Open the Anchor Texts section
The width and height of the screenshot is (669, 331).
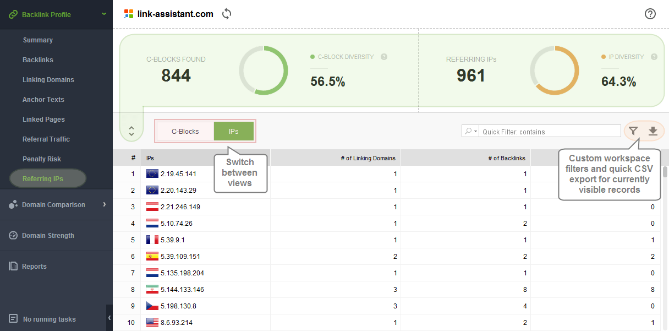(43, 100)
